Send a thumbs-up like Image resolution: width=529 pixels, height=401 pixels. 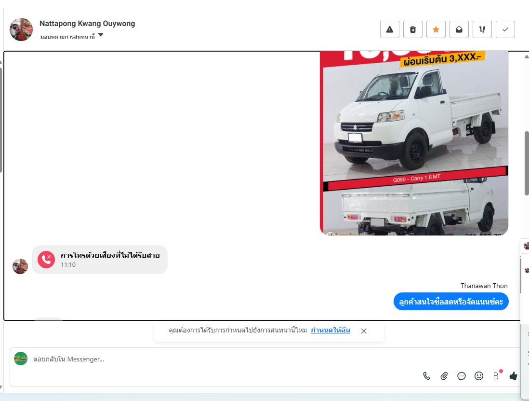513,375
